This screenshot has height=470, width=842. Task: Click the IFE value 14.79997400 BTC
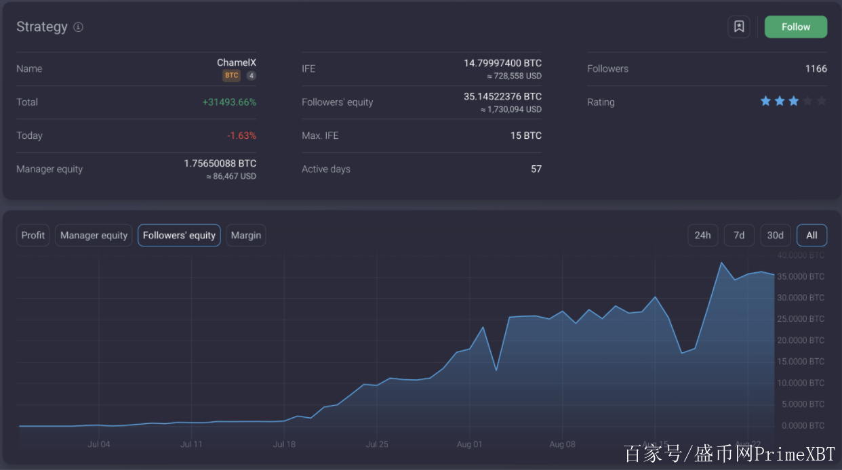[503, 63]
